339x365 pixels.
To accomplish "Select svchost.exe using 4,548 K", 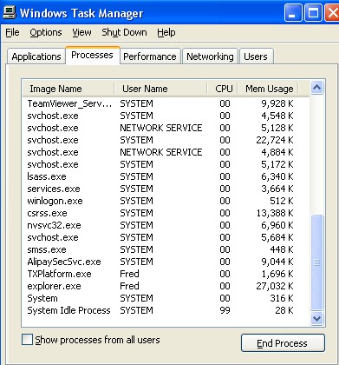I will click(x=166, y=116).
